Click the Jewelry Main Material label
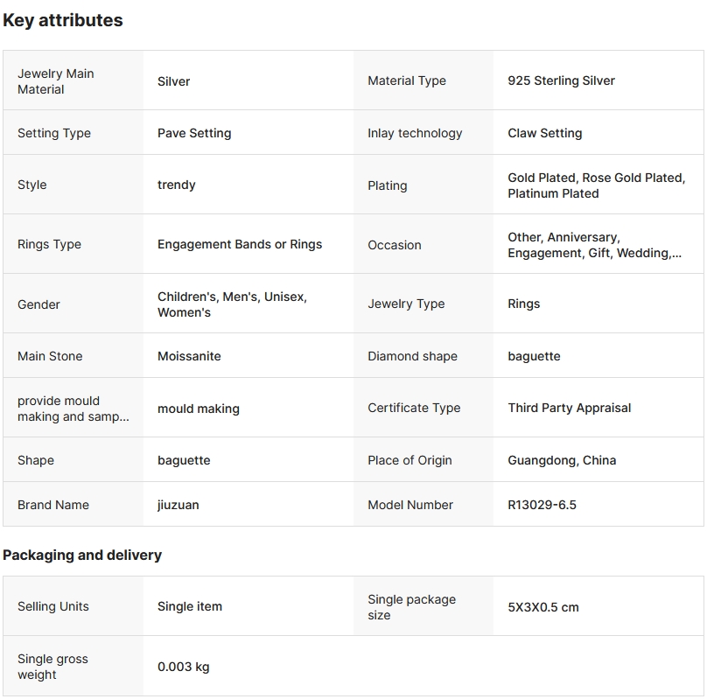707x699 pixels. (x=56, y=81)
